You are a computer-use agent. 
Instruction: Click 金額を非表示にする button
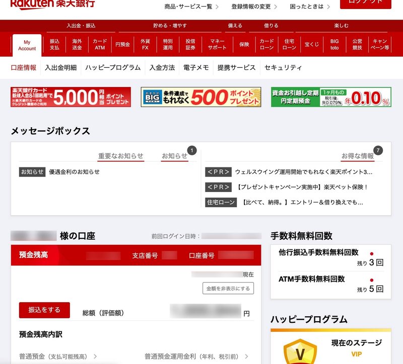pyautogui.click(x=228, y=288)
